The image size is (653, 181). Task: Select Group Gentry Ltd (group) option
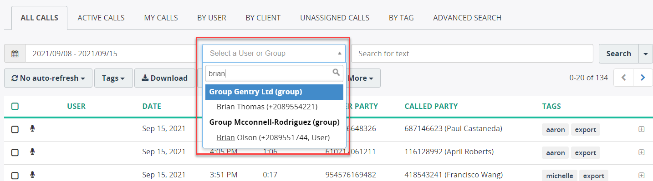point(275,92)
